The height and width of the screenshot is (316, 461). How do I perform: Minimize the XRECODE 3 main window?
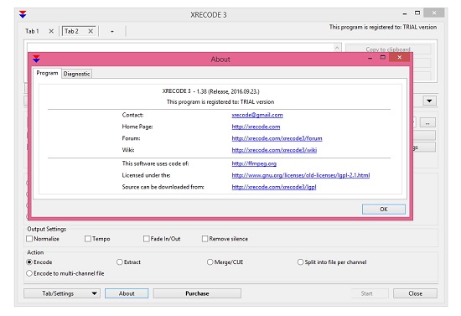pos(405,13)
